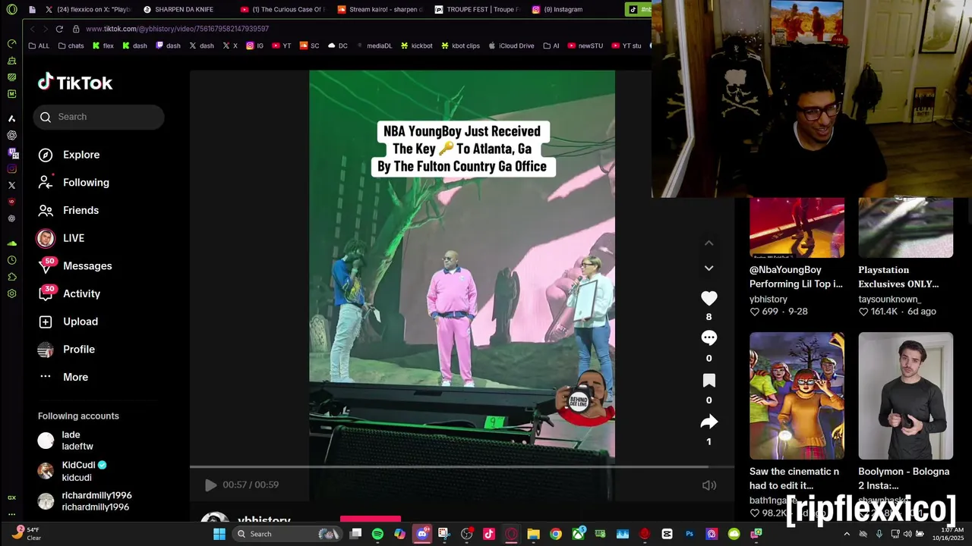
Task: Like the video with heart icon
Action: pos(708,299)
